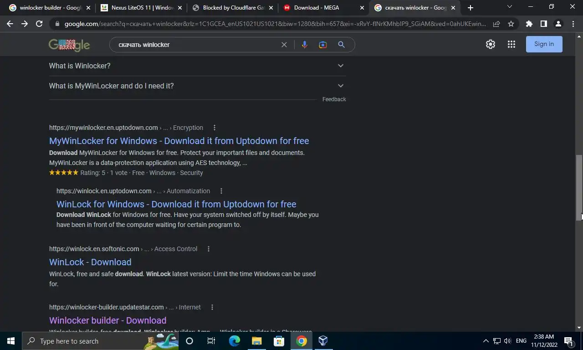583x350 pixels.
Task: Bookmark this tab with the star icon
Action: [511, 24]
